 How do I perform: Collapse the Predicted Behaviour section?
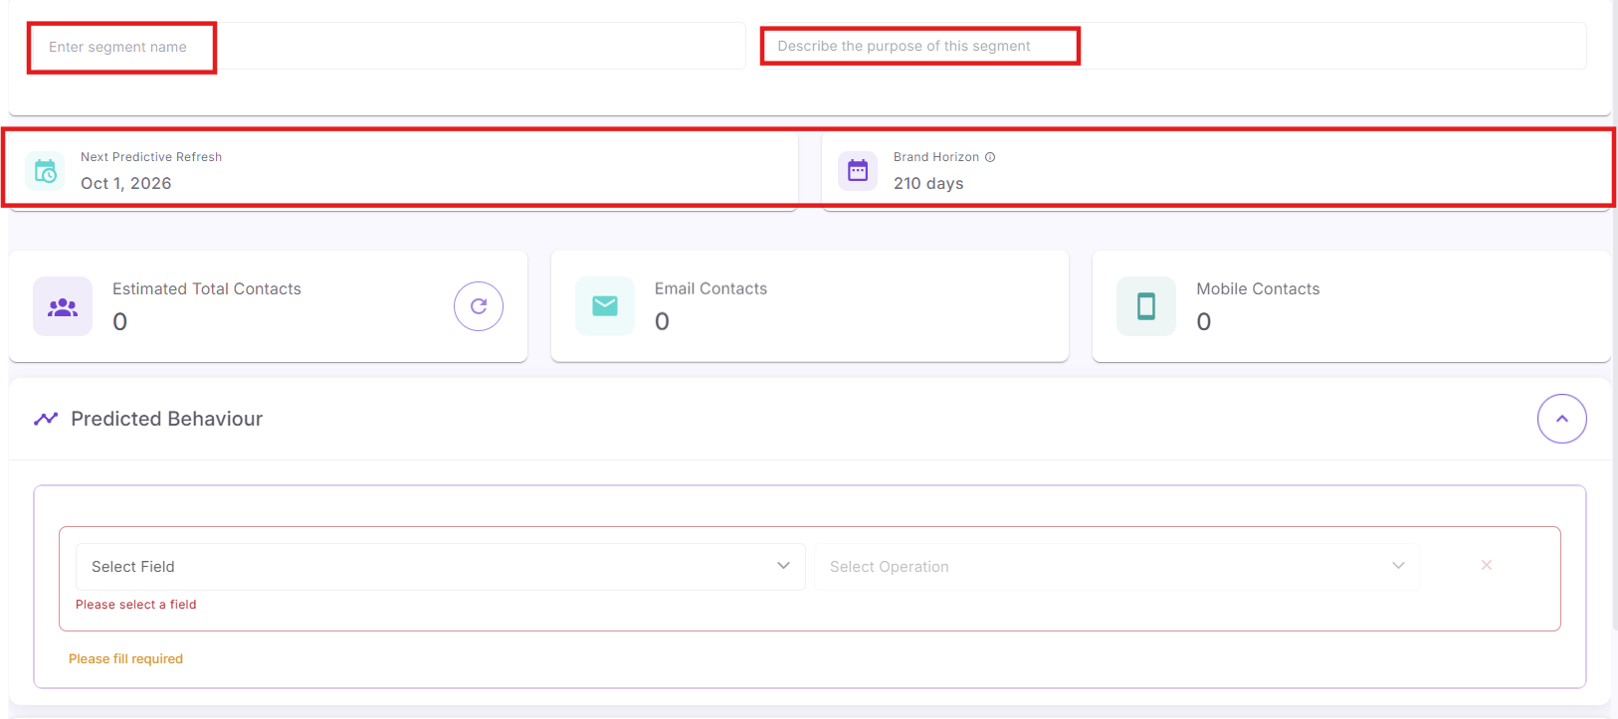1562,419
